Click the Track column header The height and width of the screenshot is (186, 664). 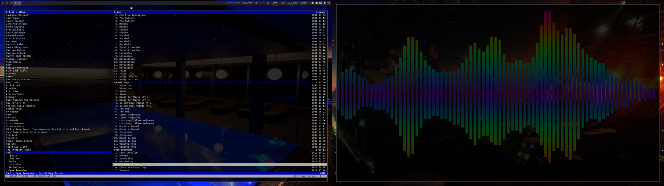click(x=118, y=12)
